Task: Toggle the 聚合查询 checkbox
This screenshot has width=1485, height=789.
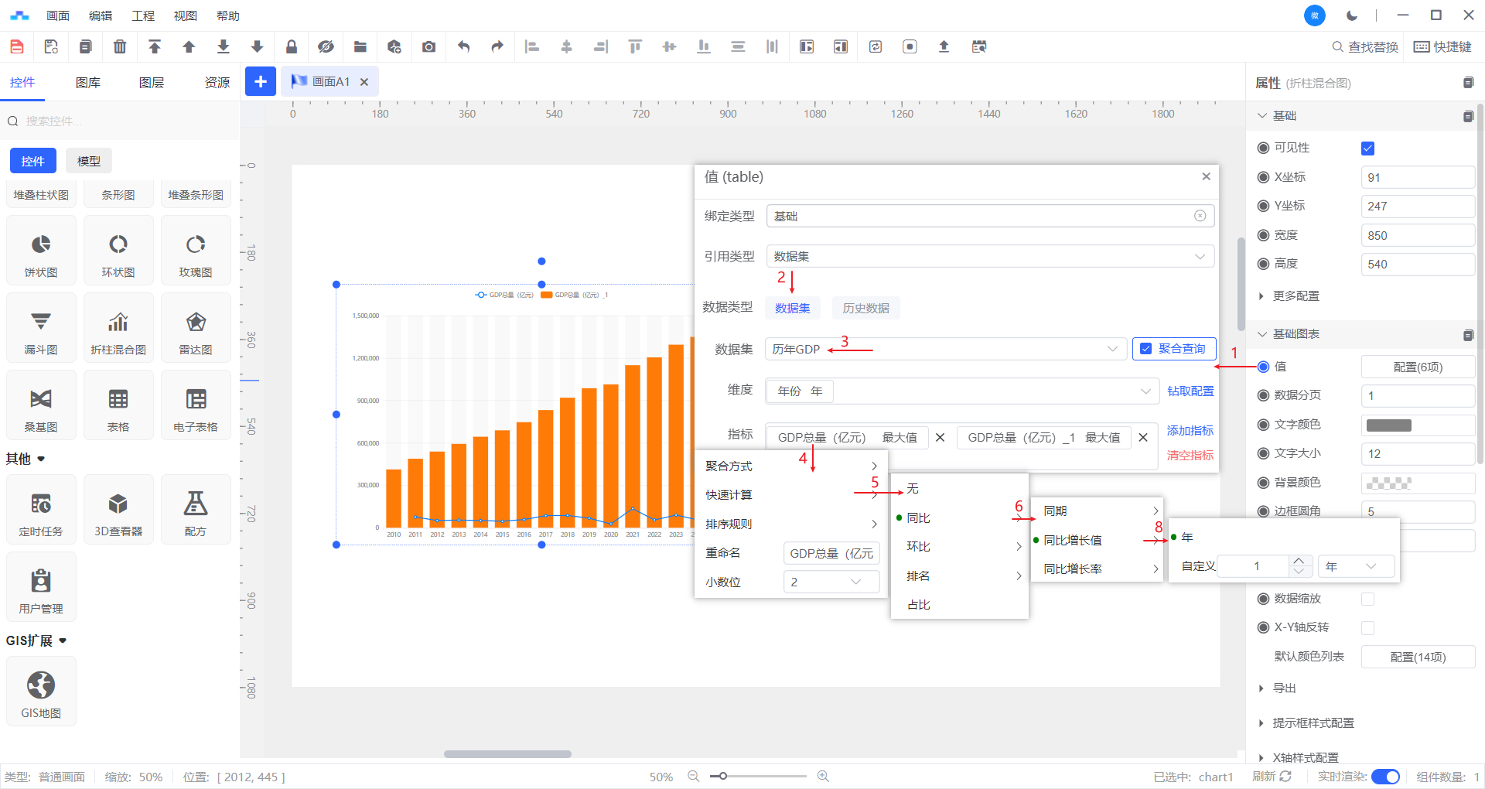Action: click(1146, 349)
